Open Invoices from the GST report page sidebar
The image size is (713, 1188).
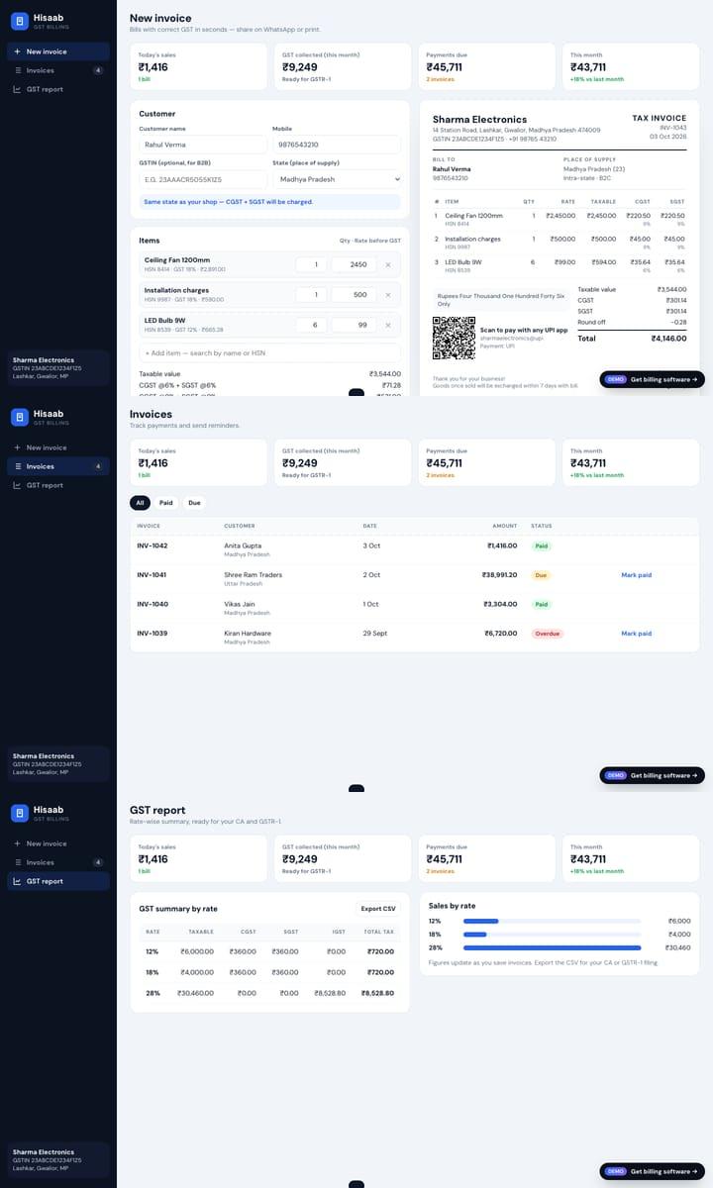pyautogui.click(x=58, y=862)
